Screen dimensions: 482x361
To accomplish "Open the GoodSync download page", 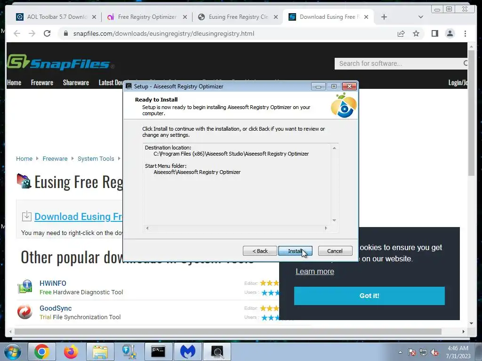I will pyautogui.click(x=56, y=308).
